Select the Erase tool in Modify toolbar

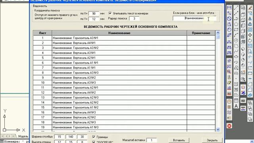point(250,8)
